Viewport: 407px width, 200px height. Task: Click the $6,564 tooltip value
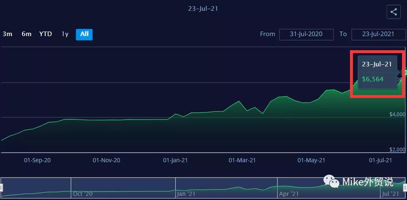(x=373, y=79)
